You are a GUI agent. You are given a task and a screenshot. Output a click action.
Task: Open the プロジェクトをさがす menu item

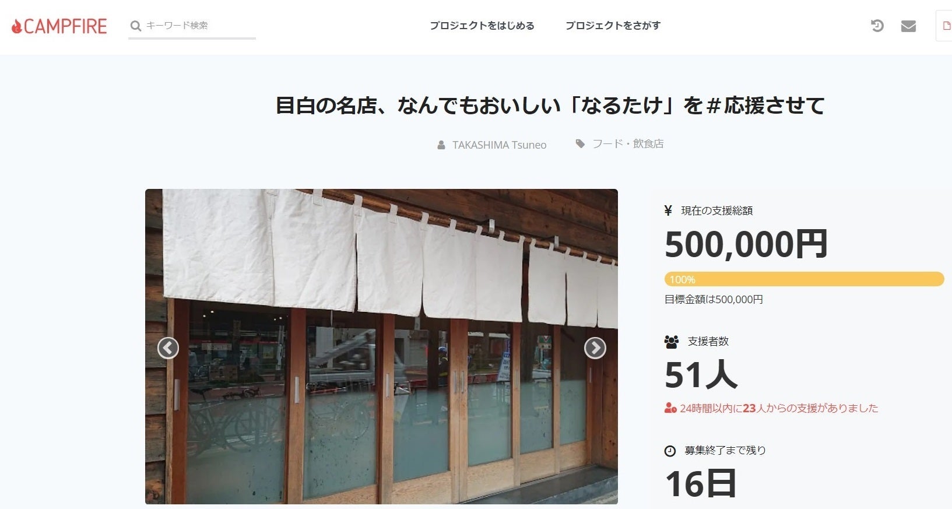pos(613,26)
